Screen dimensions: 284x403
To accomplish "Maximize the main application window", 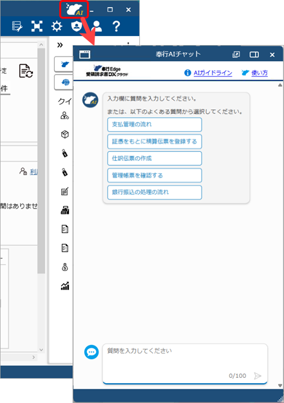I will point(110,10).
